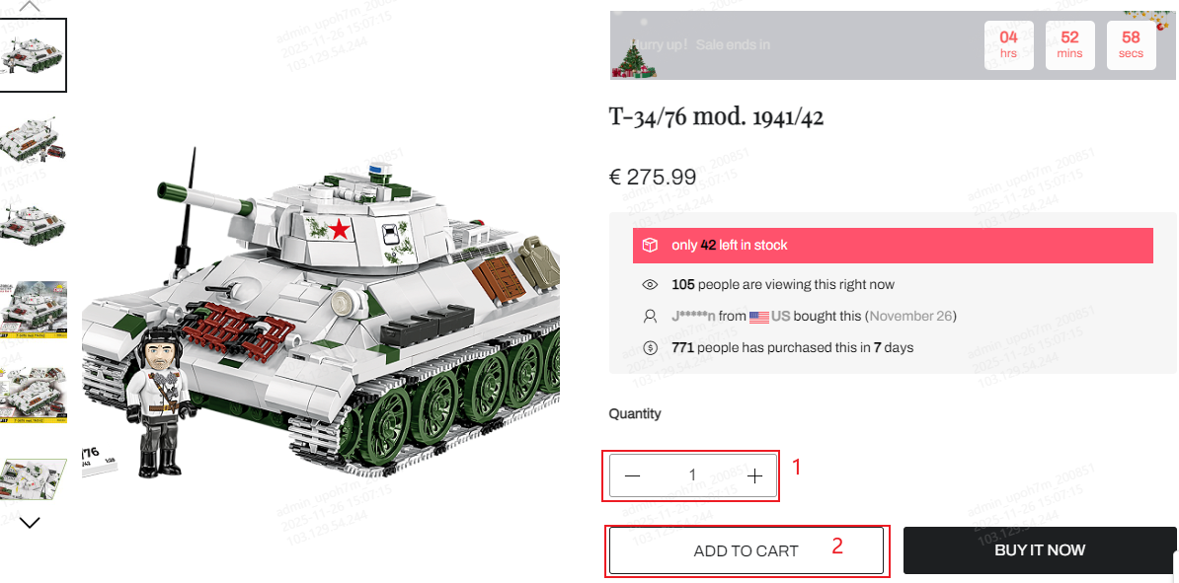
Task: Click the BUY IT NOW button
Action: 1039,549
